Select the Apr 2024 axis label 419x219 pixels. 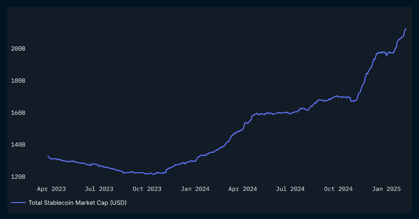243,189
